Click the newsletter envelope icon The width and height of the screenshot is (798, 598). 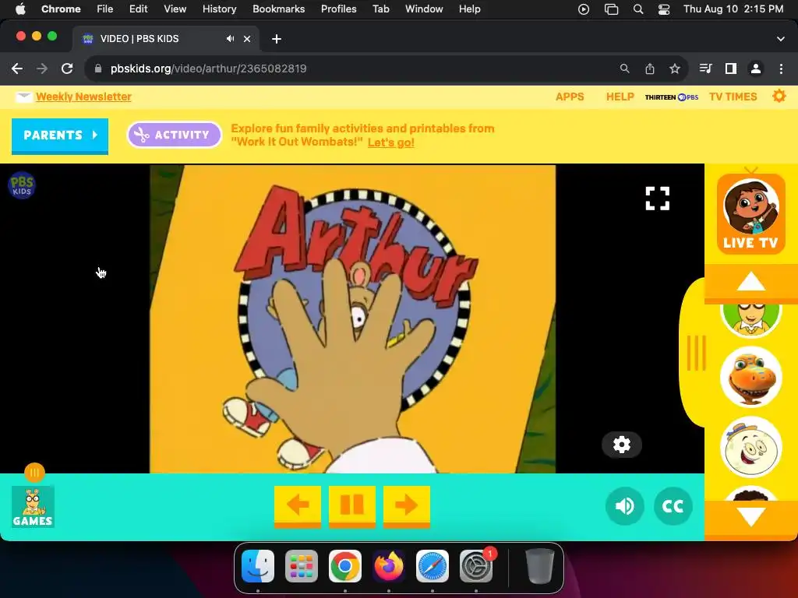click(23, 97)
